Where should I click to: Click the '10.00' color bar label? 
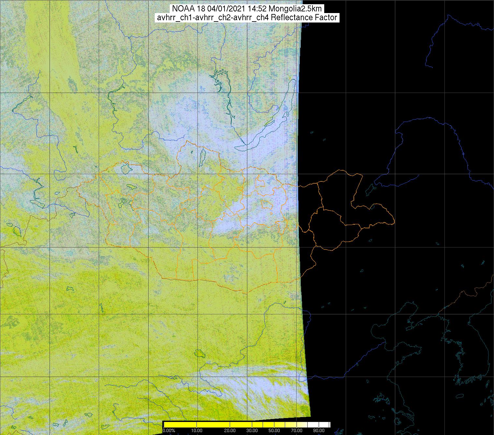click(196, 431)
